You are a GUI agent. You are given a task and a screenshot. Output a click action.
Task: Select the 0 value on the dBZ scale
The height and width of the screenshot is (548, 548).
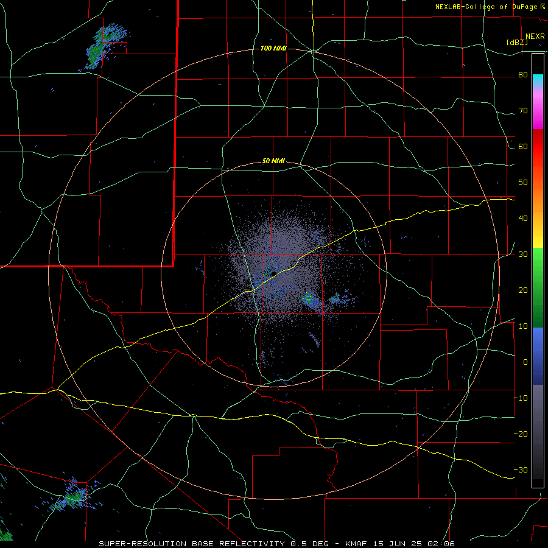(525, 362)
